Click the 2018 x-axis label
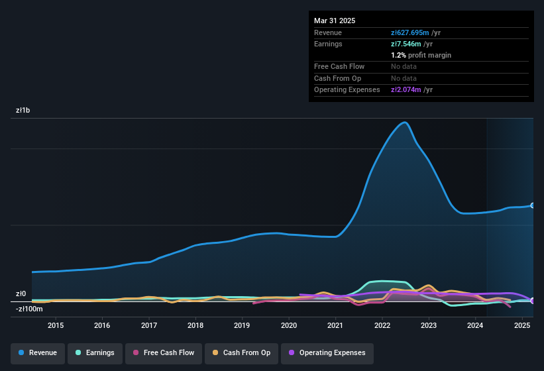The height and width of the screenshot is (371, 544). (x=195, y=325)
